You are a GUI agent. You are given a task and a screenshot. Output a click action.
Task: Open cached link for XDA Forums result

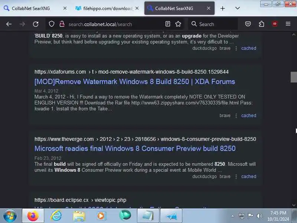coord(248,116)
